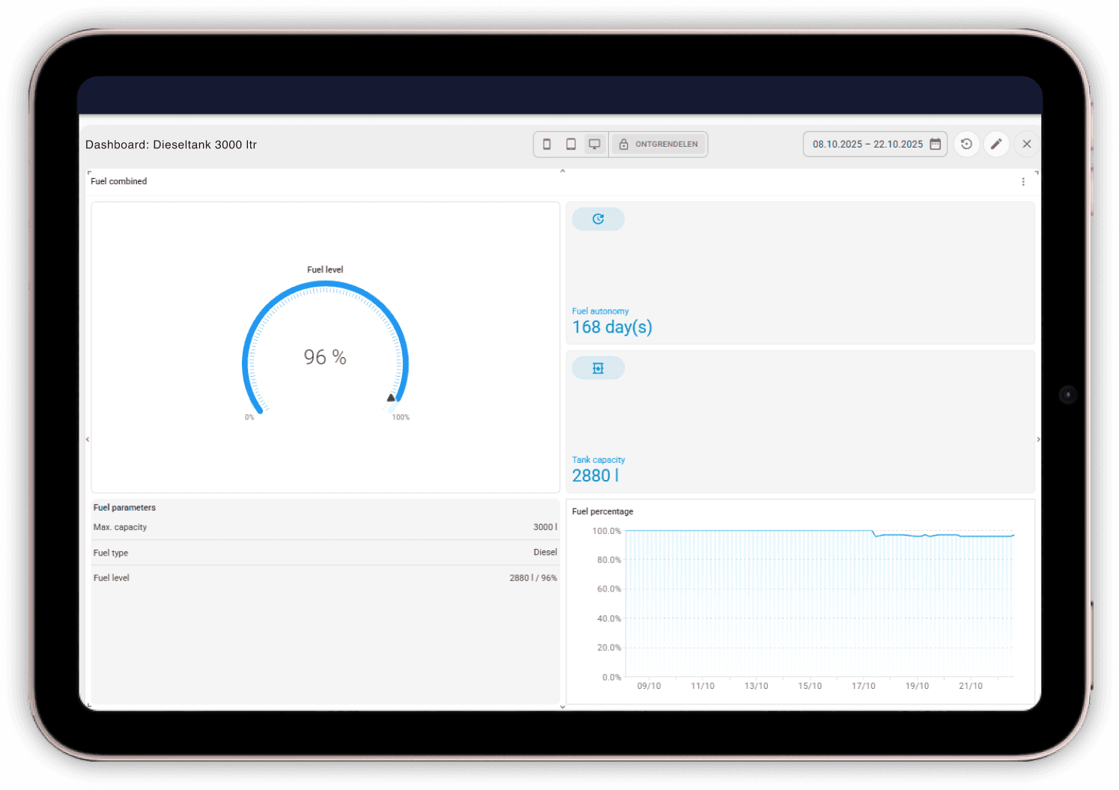This screenshot has height=790, width=1119.
Task: Click the time history icon near the date range
Action: pos(966,144)
